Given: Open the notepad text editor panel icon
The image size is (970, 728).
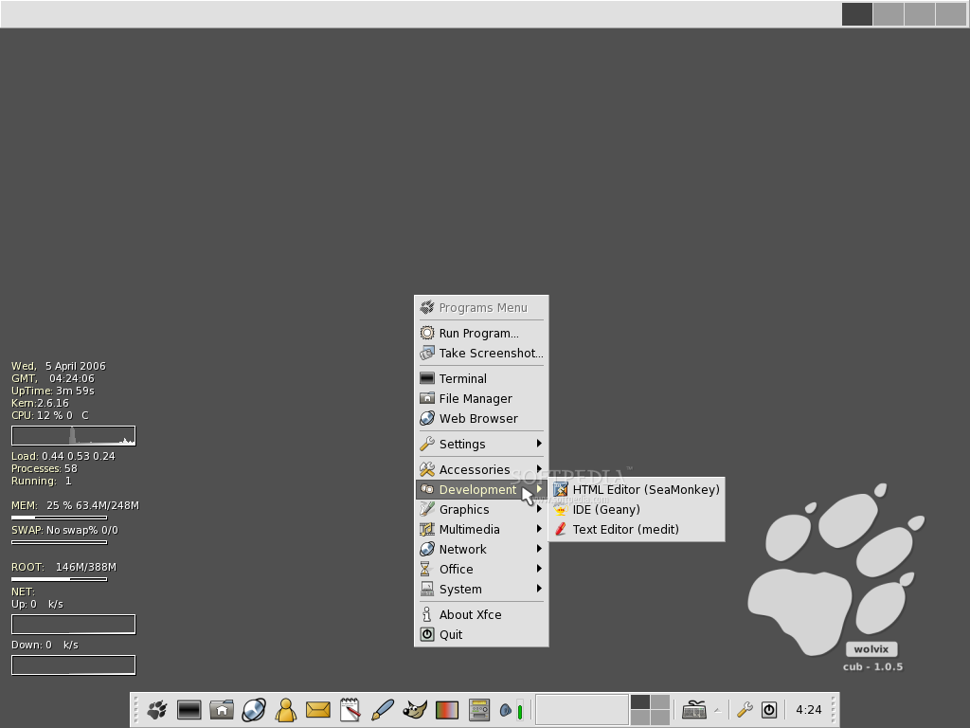Looking at the screenshot, I should click(x=350, y=709).
